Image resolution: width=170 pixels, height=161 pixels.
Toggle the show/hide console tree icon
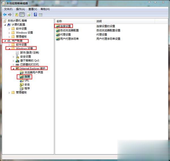click(22, 14)
